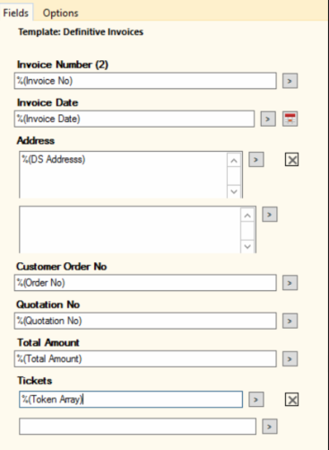Click arrow button beside empty Tickets field
329x450 pixels.
click(x=270, y=427)
